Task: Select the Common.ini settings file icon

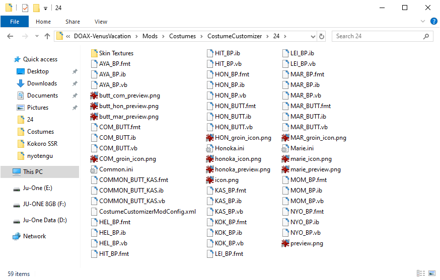Action: [x=94, y=169]
